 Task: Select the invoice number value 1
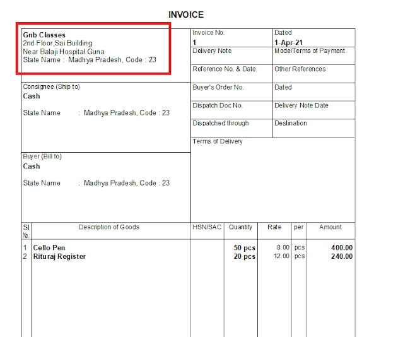[194, 42]
